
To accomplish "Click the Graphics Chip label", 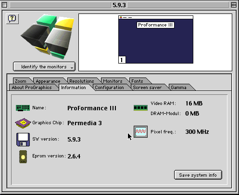I will click(48, 123).
